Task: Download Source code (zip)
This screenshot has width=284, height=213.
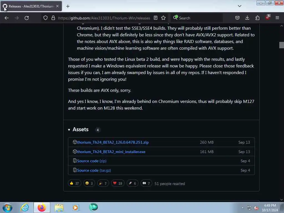Action: pos(92,161)
